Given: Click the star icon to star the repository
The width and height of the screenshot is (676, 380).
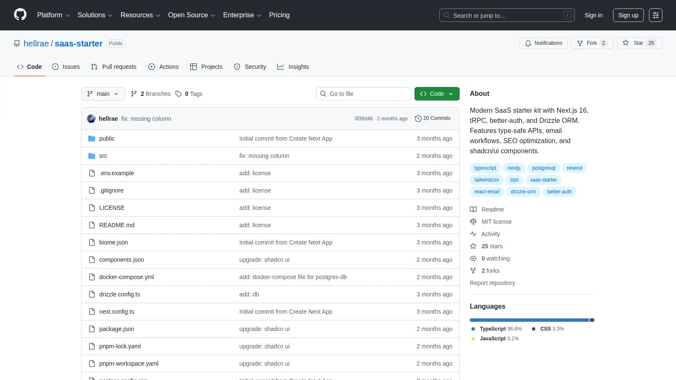Looking at the screenshot, I should (626, 43).
